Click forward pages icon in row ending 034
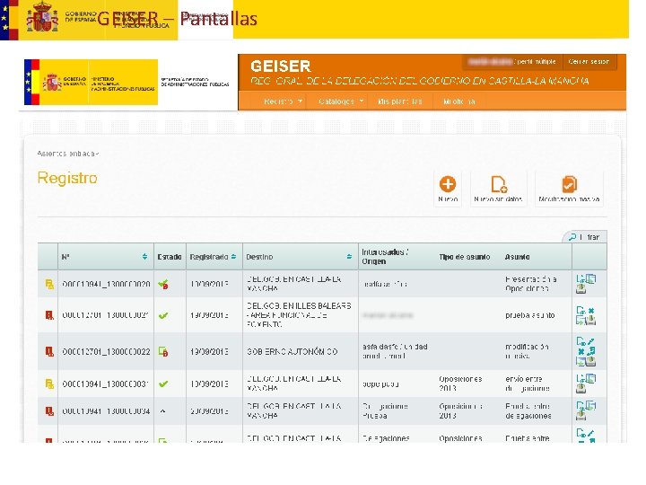 pos(590,405)
